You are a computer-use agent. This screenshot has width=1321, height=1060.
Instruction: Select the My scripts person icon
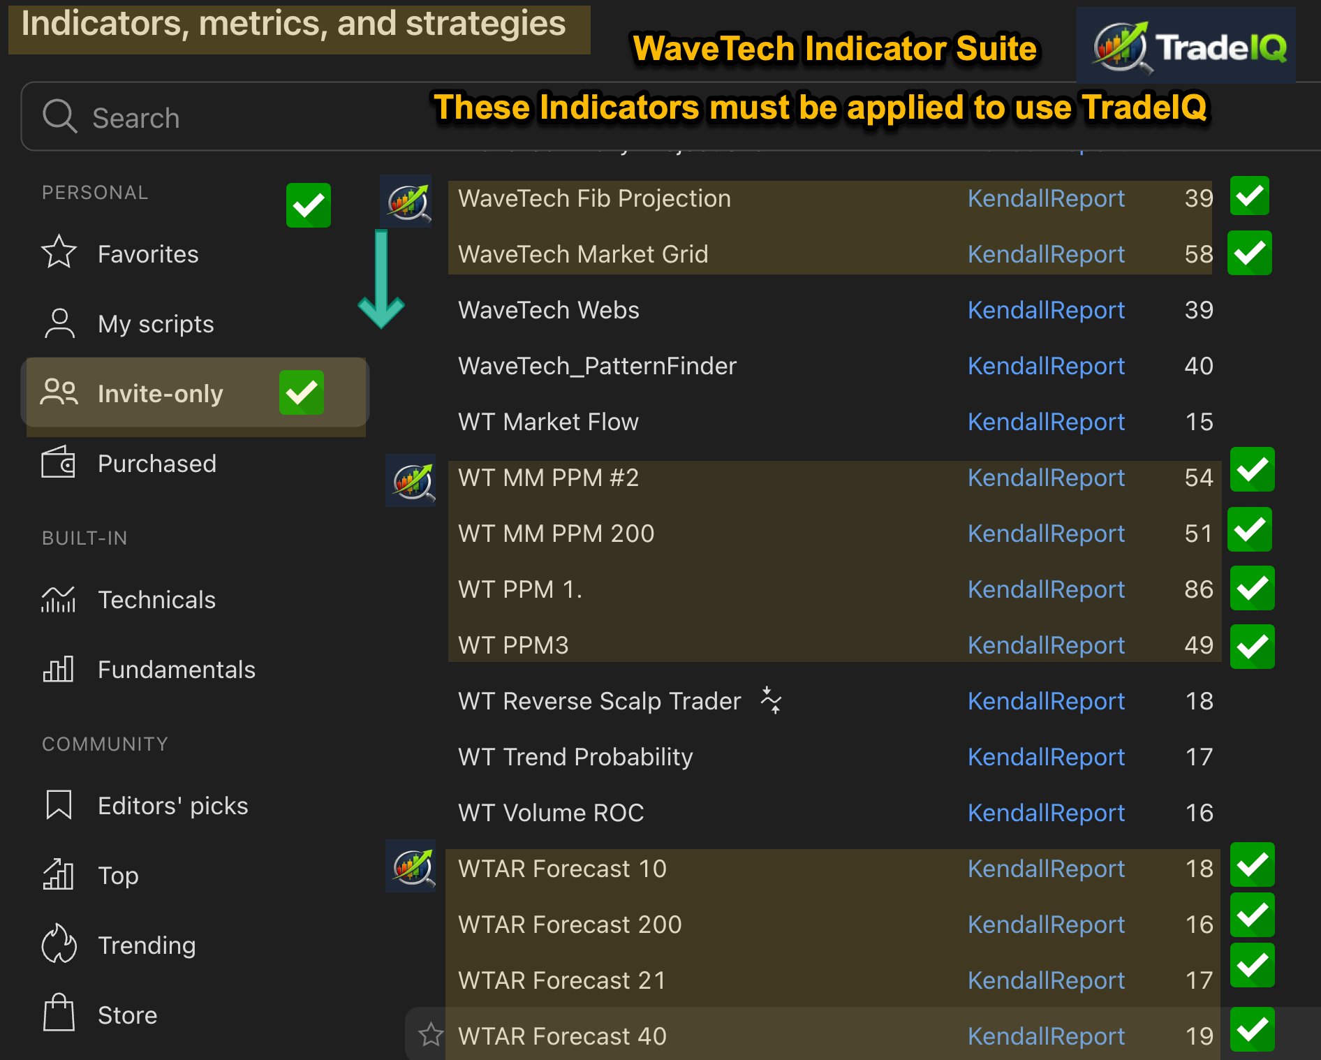[x=59, y=323]
